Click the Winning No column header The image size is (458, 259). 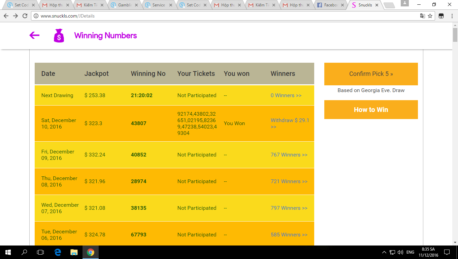pos(148,74)
